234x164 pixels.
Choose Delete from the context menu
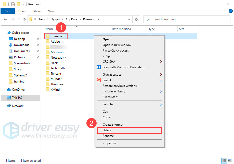point(129,130)
